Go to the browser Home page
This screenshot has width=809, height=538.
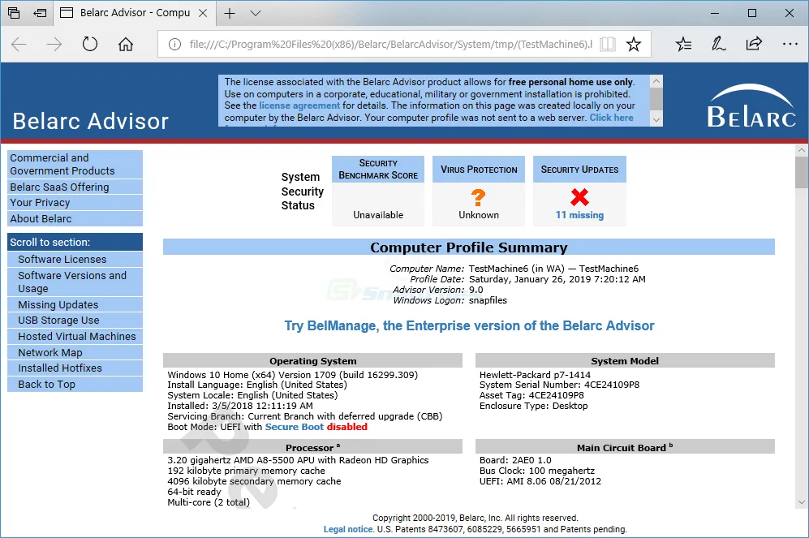pos(126,45)
